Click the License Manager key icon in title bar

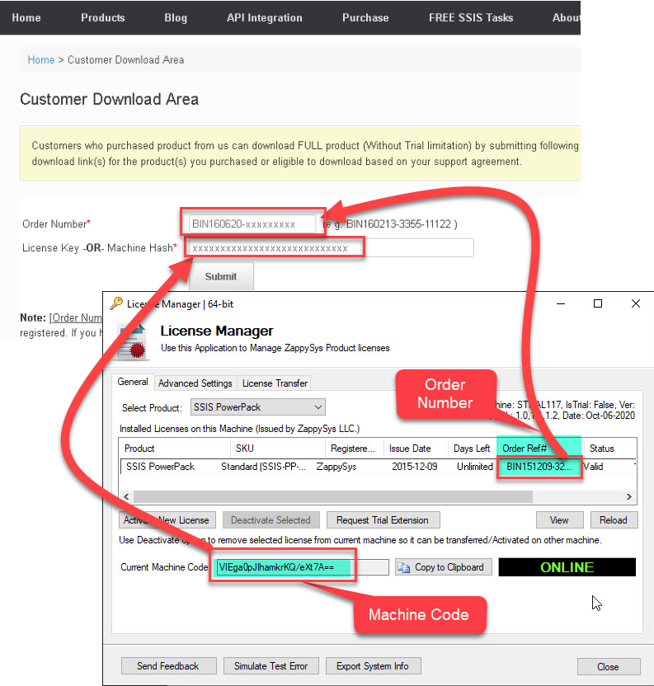(x=116, y=303)
